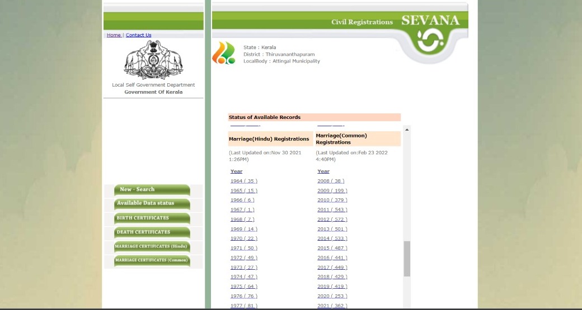
Task: Open Available Data status menu
Action: click(x=152, y=204)
